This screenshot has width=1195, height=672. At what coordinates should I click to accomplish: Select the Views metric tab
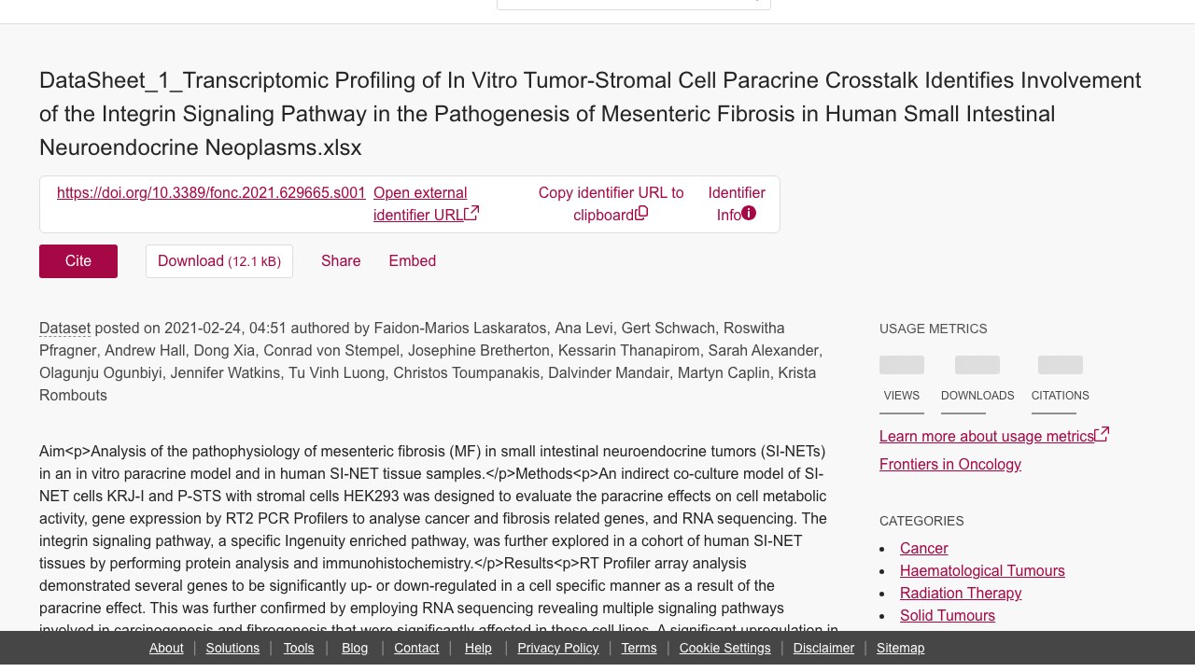click(902, 385)
